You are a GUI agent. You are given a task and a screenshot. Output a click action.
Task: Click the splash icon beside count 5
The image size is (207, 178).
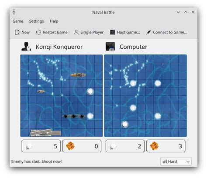click(29, 146)
